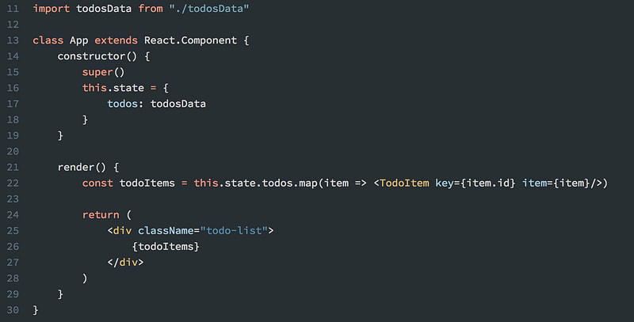
Task: Click the key attribute of TodoItem
Action: coord(445,184)
